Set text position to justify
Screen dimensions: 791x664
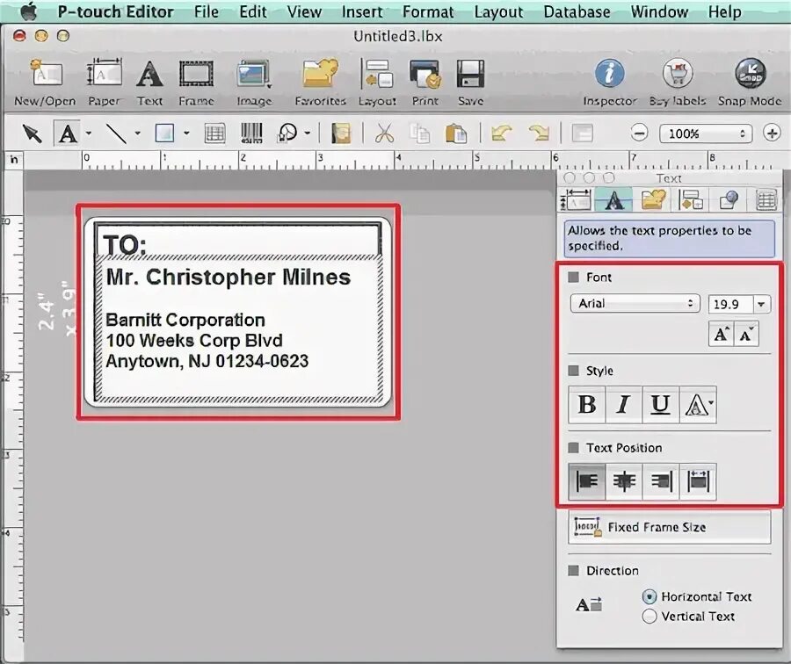click(698, 481)
